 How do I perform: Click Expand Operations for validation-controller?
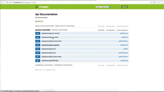click(122, 65)
